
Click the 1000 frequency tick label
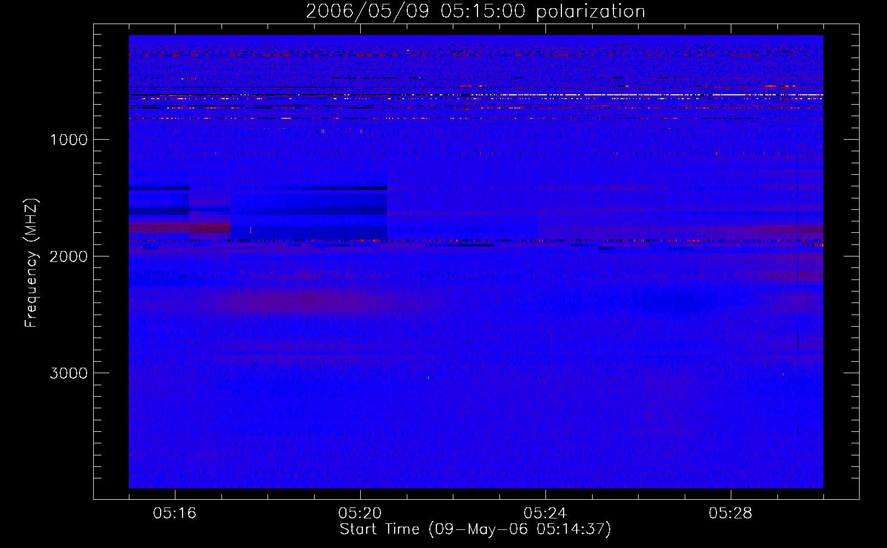(69, 140)
